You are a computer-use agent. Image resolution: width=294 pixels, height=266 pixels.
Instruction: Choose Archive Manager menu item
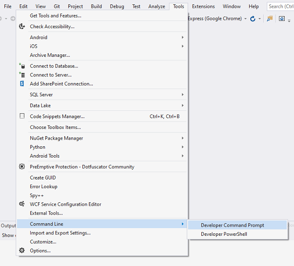102,55
